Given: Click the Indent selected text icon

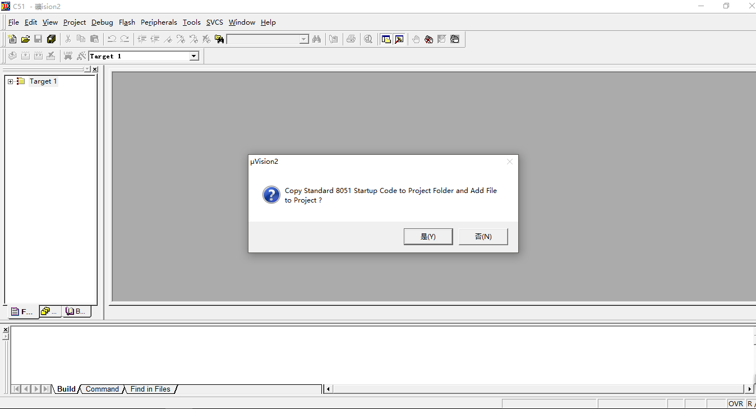Looking at the screenshot, I should [x=142, y=39].
